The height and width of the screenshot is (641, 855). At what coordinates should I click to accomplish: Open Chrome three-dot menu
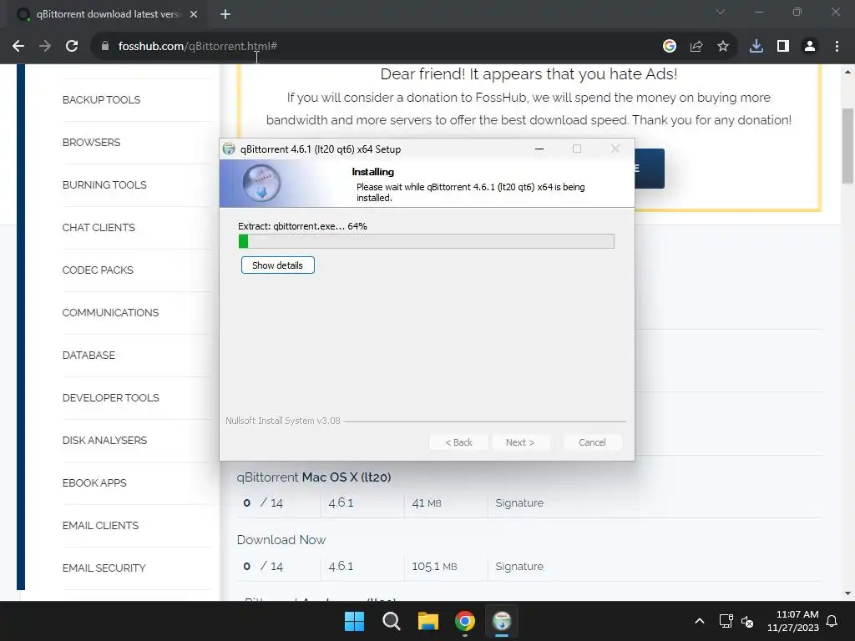[x=837, y=47]
